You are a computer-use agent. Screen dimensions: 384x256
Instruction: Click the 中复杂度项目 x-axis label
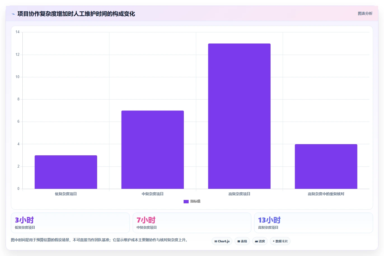(153, 194)
